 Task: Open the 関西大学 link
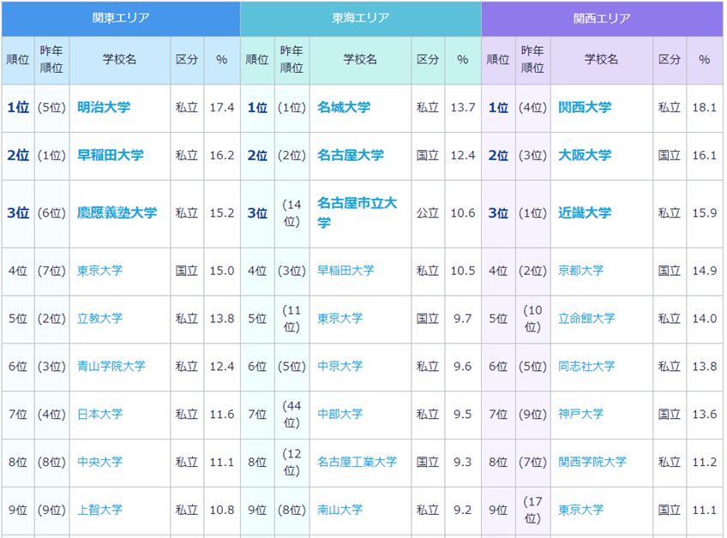coord(585,107)
